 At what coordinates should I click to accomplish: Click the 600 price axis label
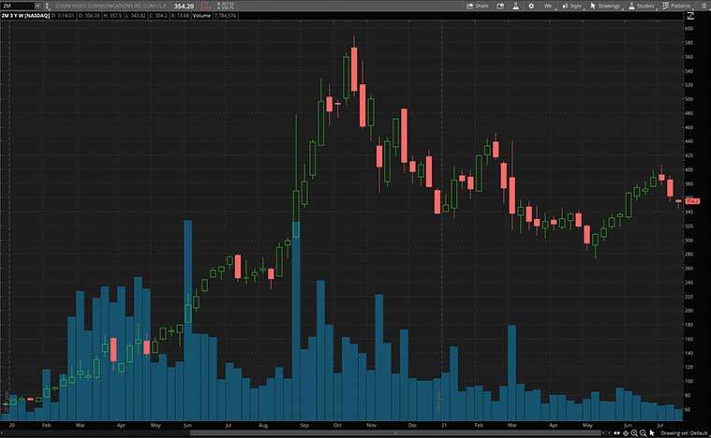689,28
